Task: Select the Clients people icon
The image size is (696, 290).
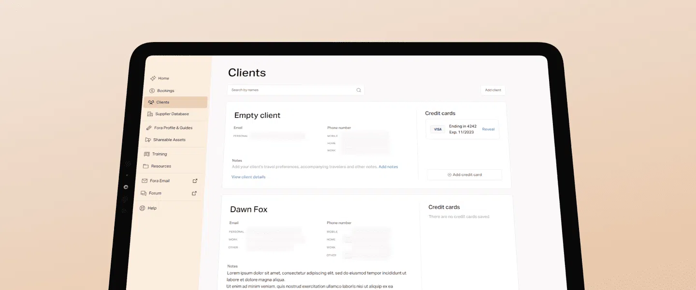Action: tap(151, 102)
